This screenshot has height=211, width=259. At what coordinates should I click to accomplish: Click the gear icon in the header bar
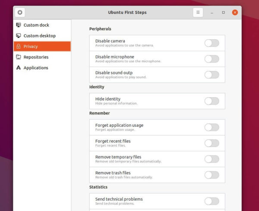coord(20,12)
